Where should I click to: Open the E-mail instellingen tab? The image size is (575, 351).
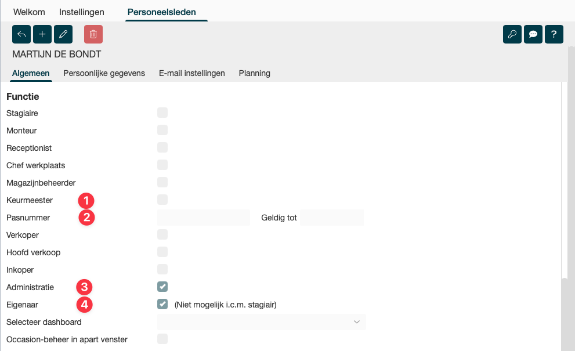[192, 73]
